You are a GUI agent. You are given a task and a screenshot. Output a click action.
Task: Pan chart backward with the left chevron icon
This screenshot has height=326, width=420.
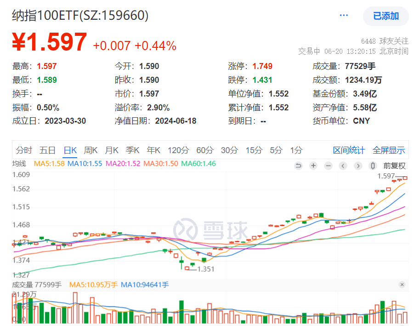pyautogui.click(x=343, y=166)
